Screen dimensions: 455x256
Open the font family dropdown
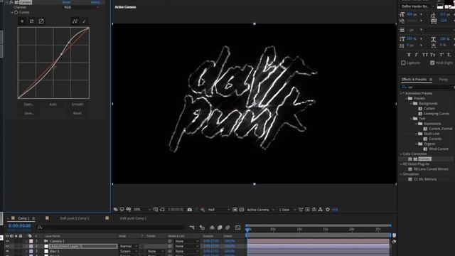[x=417, y=6]
